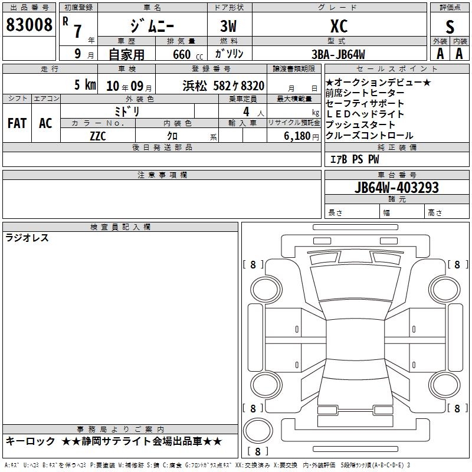Screen dimensions: 472x472
Task: Click the interior color クロ
Action: point(172,136)
